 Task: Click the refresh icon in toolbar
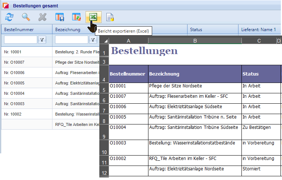9,17
